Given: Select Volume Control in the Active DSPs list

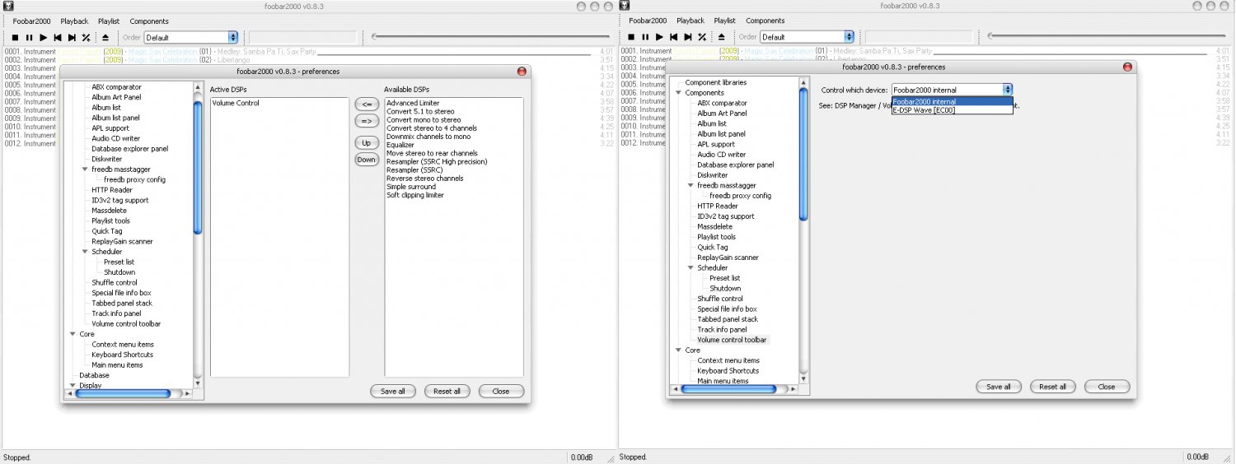Looking at the screenshot, I should click(236, 104).
